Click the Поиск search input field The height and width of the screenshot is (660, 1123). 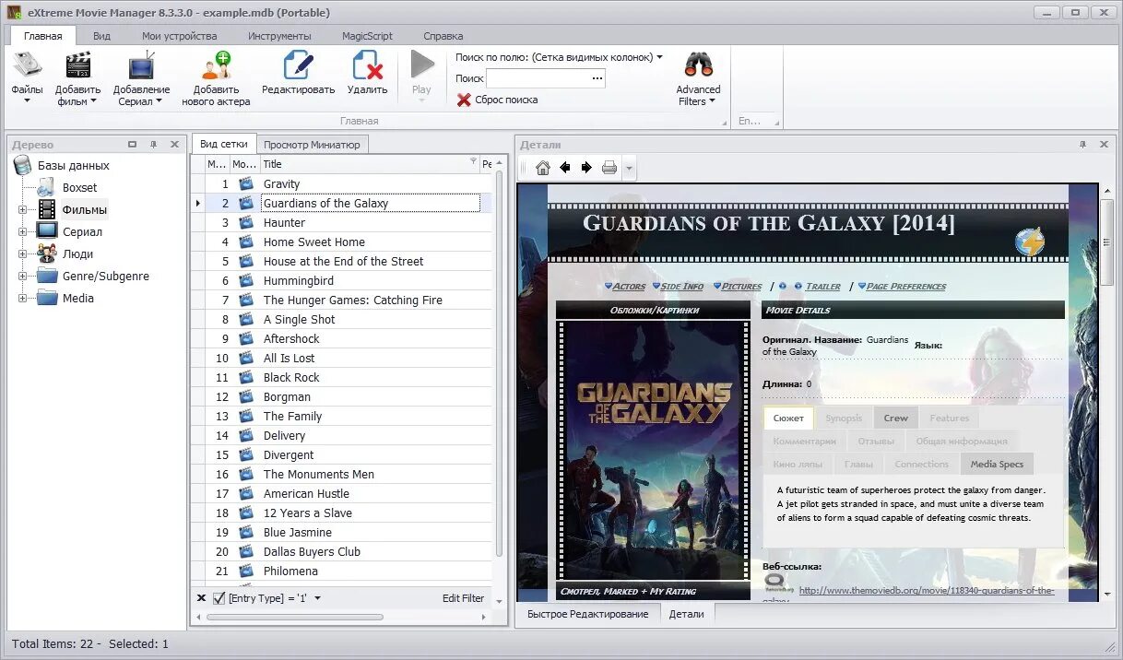pyautogui.click(x=538, y=78)
